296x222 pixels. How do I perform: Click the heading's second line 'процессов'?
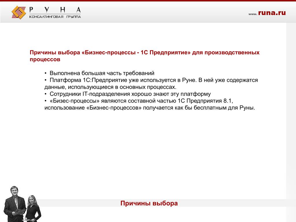(45, 59)
